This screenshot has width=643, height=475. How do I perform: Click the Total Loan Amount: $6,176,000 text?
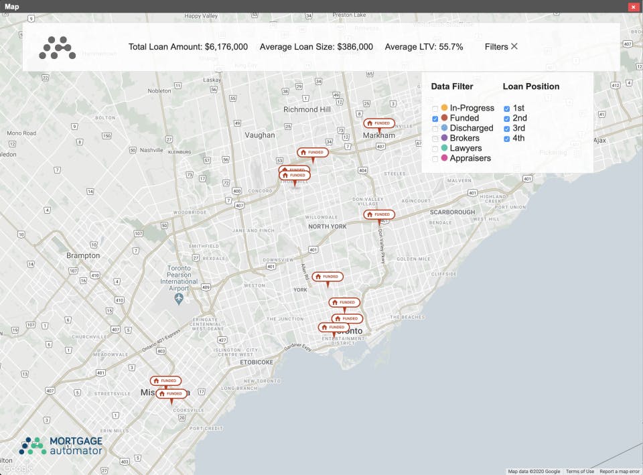pyautogui.click(x=188, y=47)
